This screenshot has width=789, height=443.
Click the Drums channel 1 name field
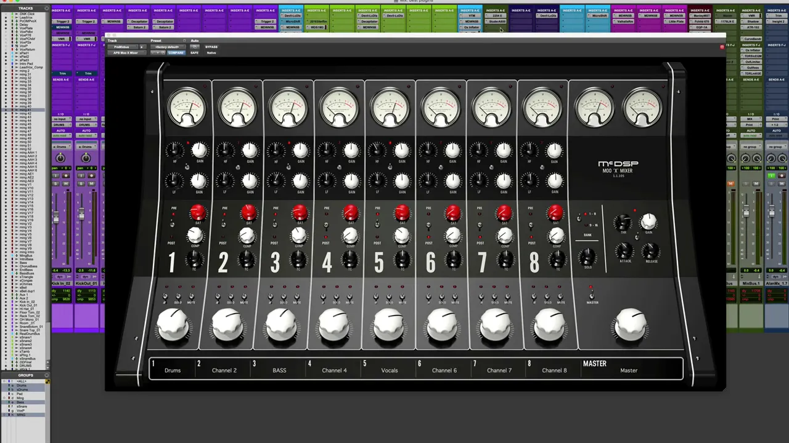(x=173, y=370)
